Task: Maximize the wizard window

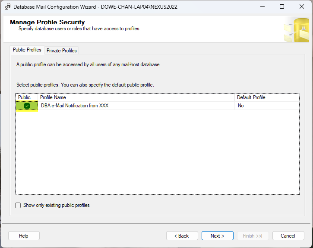Action: tap(282, 7)
